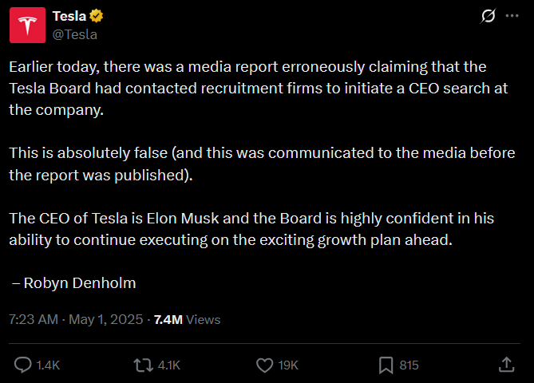Click the Grok explain post icon

(488, 16)
